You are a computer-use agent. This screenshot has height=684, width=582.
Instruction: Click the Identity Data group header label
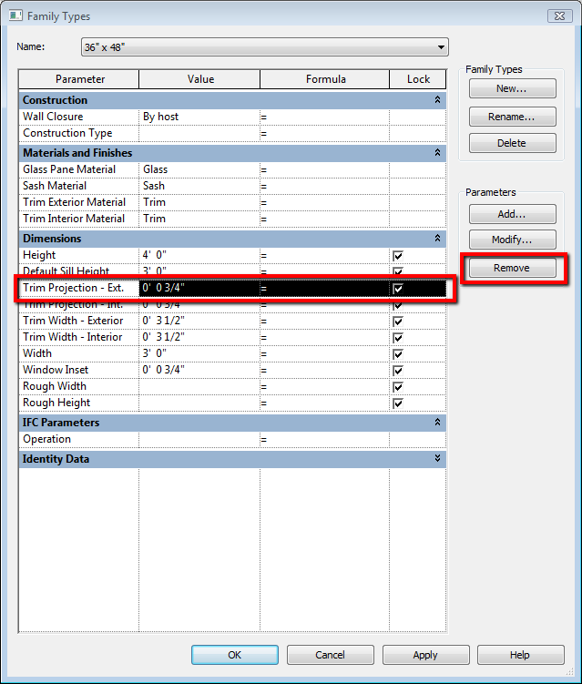pos(56,459)
